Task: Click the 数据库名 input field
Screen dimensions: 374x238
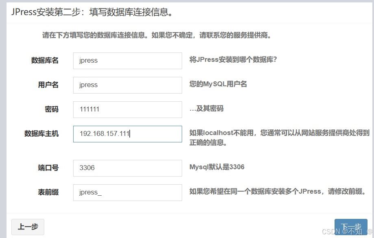Action: pyautogui.click(x=127, y=61)
